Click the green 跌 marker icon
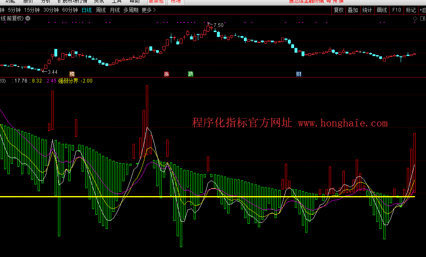The height and width of the screenshot is (257, 426). [190, 74]
